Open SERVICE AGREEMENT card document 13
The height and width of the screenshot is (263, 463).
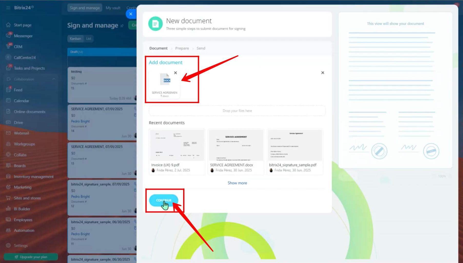click(102, 160)
